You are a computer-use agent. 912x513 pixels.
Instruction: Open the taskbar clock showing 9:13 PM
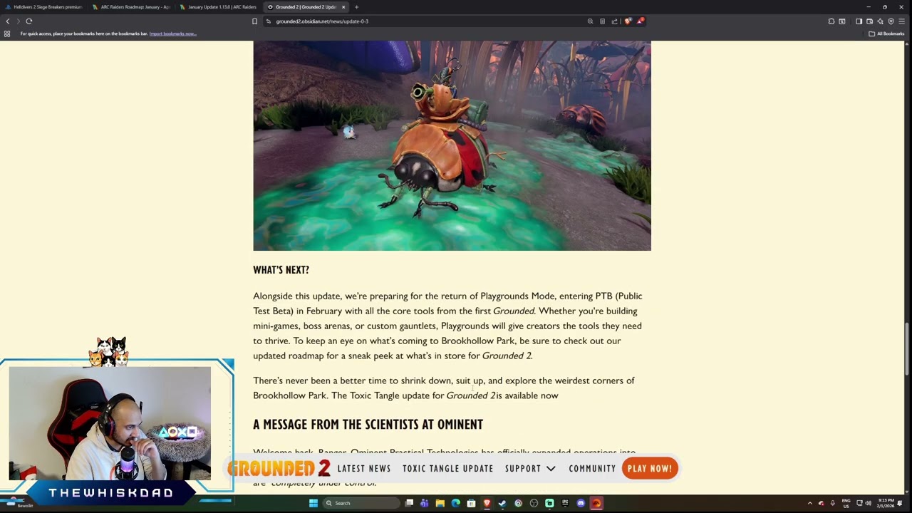click(x=886, y=503)
